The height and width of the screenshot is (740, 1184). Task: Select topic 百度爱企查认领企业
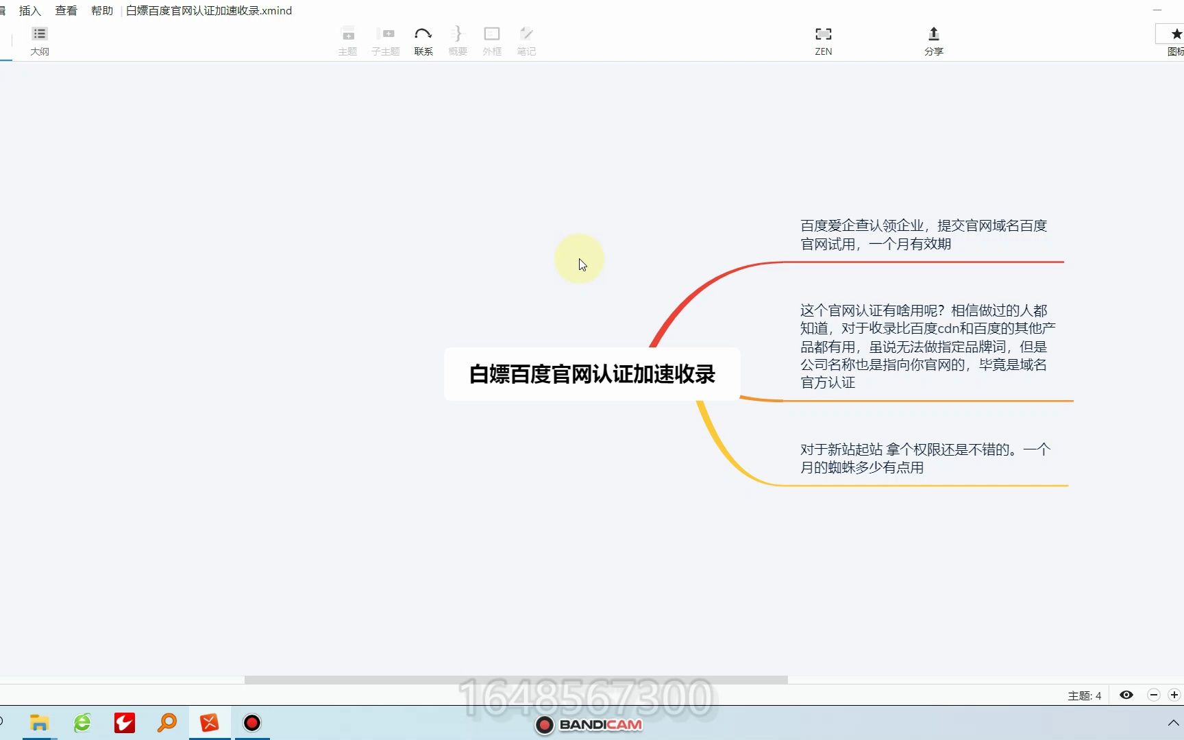click(924, 234)
